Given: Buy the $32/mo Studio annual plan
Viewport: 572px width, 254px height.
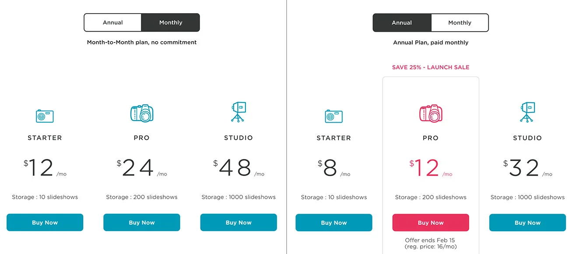Looking at the screenshot, I should point(527,222).
